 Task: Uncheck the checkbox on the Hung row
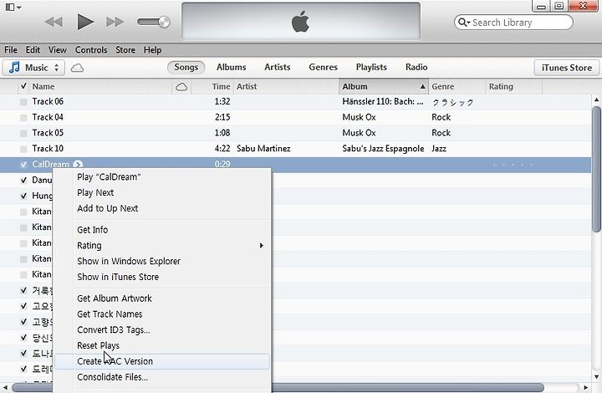pos(23,196)
